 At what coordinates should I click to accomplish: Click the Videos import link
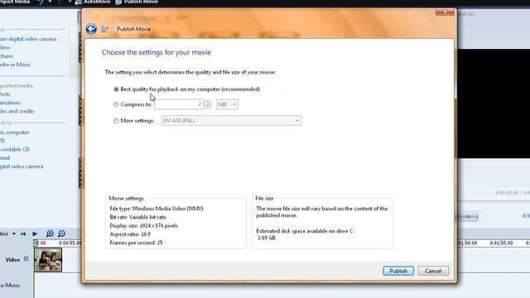pos(5,48)
